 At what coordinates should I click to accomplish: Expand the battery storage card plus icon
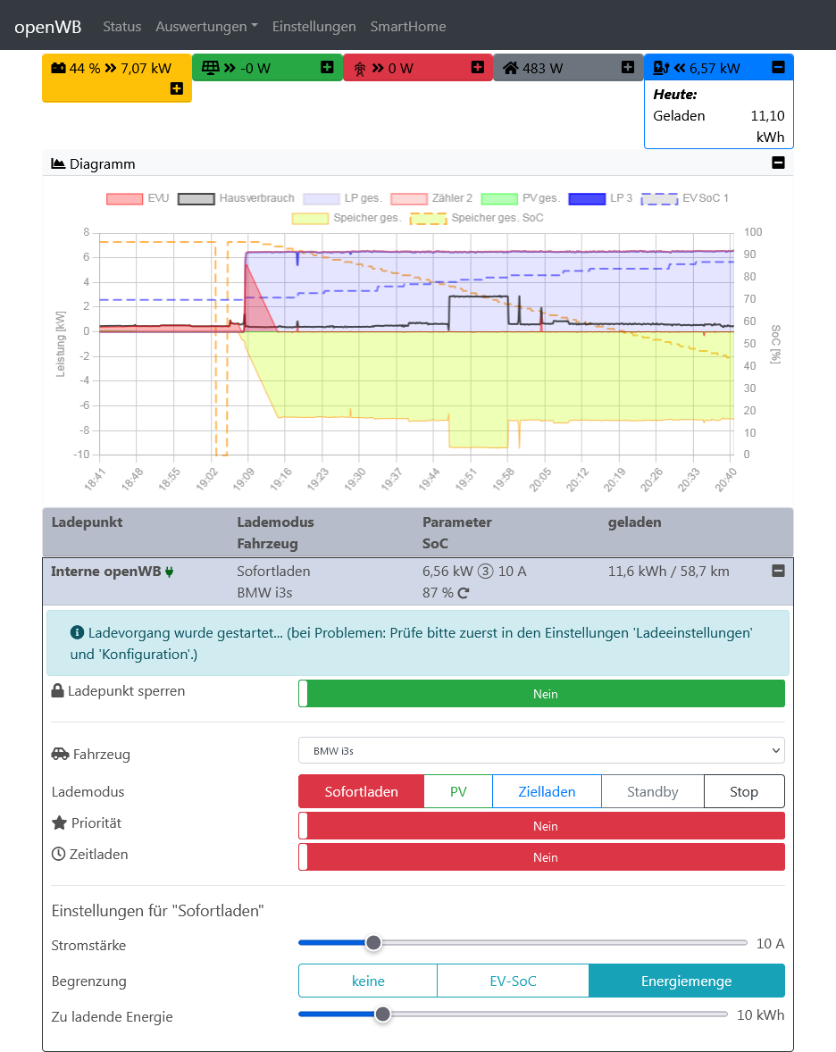(176, 88)
